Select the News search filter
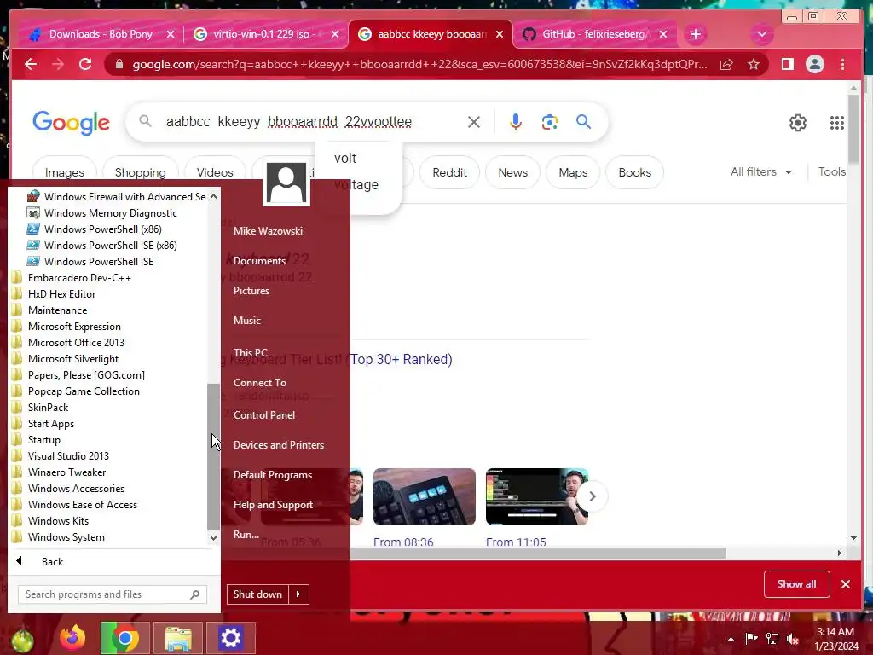 [512, 172]
